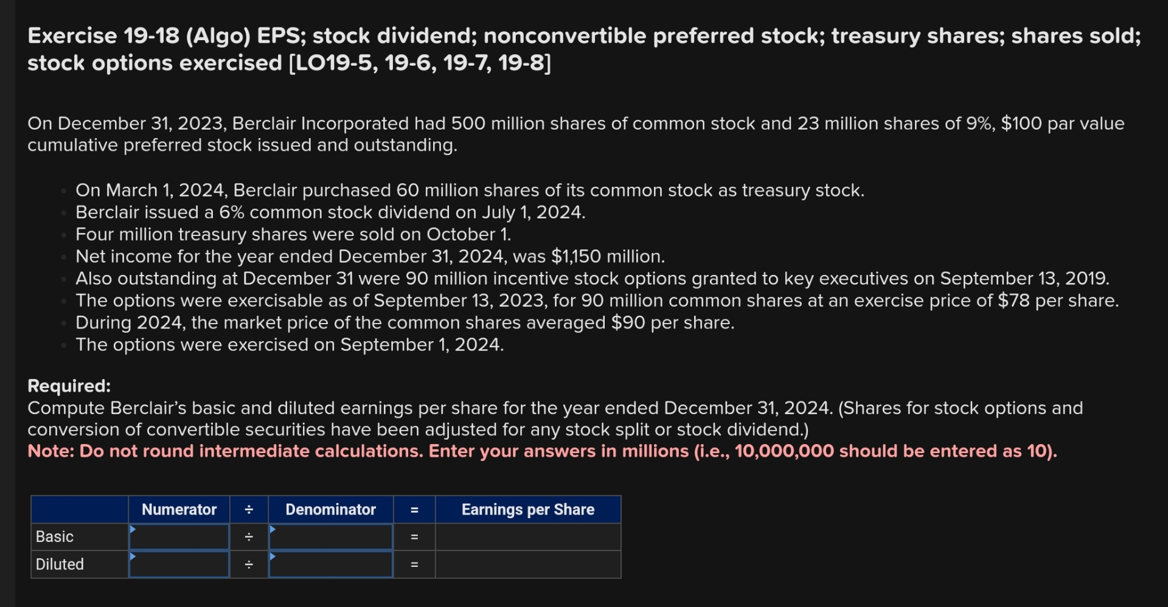1168x607 pixels.
Task: Click the Diluted Earnings per Share result cell
Action: point(528,564)
